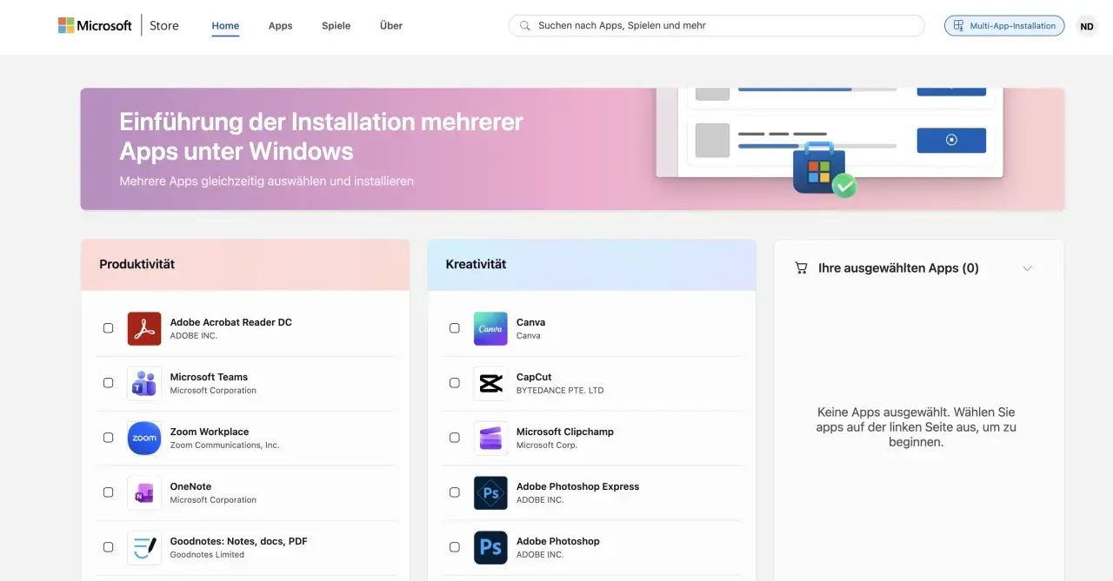Click the Microsoft logo in the header
Screen dimensions: 1113x581
pyautogui.click(x=95, y=25)
